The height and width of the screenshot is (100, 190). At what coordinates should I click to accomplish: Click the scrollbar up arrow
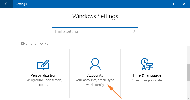tap(188, 47)
